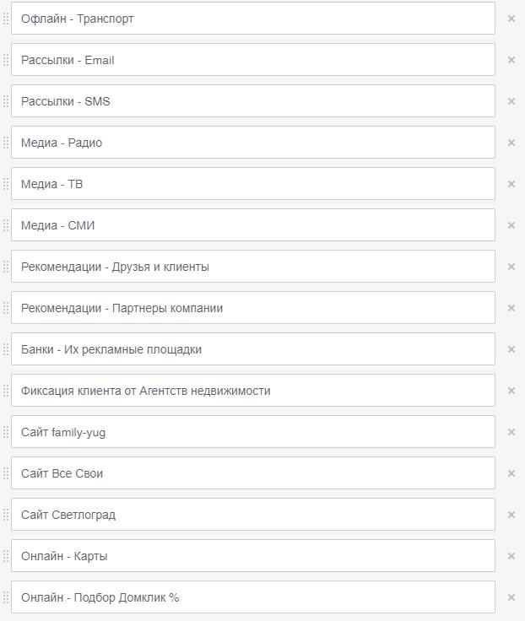The width and height of the screenshot is (525, 621).
Task: Remove the "Медиа - Радио" item
Action: coord(511,143)
